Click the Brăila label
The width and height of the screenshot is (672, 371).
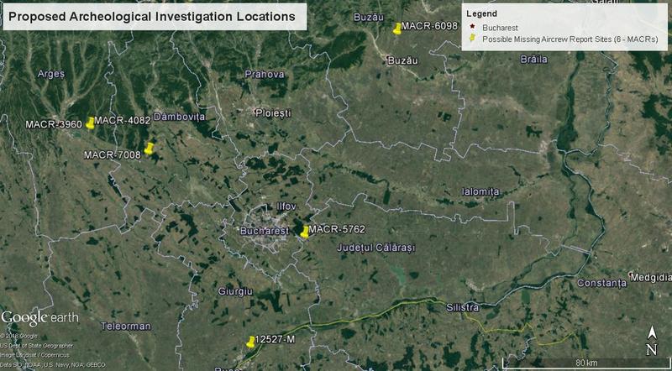point(534,59)
